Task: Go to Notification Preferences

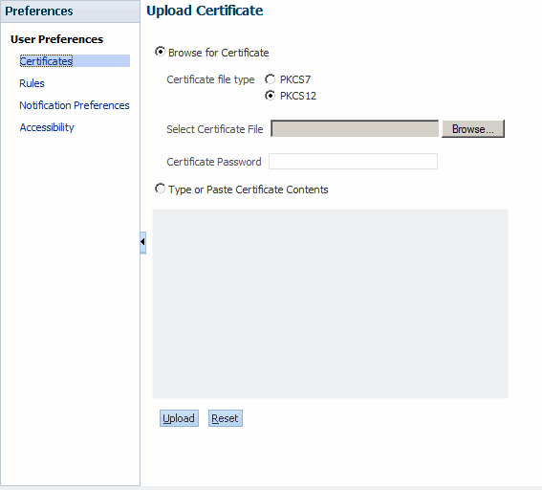Action: pyautogui.click(x=75, y=105)
